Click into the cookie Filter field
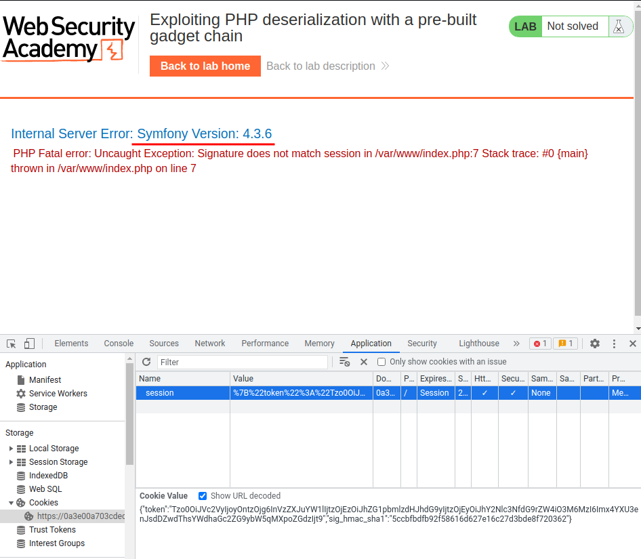 [242, 362]
